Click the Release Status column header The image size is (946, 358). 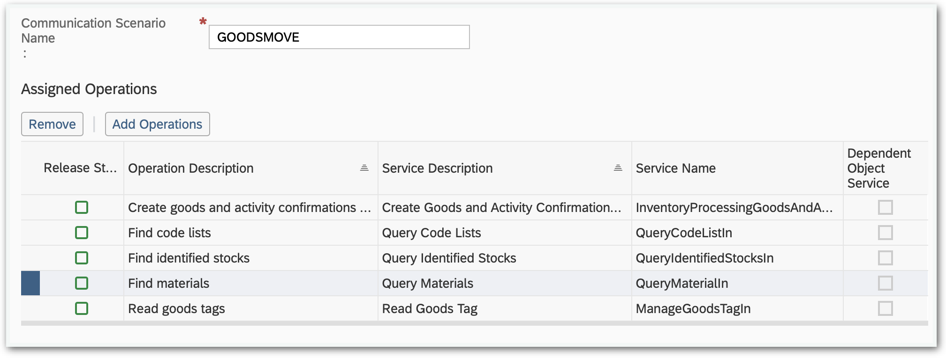click(80, 168)
